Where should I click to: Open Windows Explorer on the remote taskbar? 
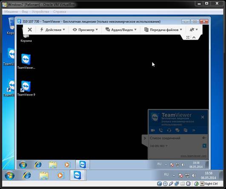(x=53, y=165)
